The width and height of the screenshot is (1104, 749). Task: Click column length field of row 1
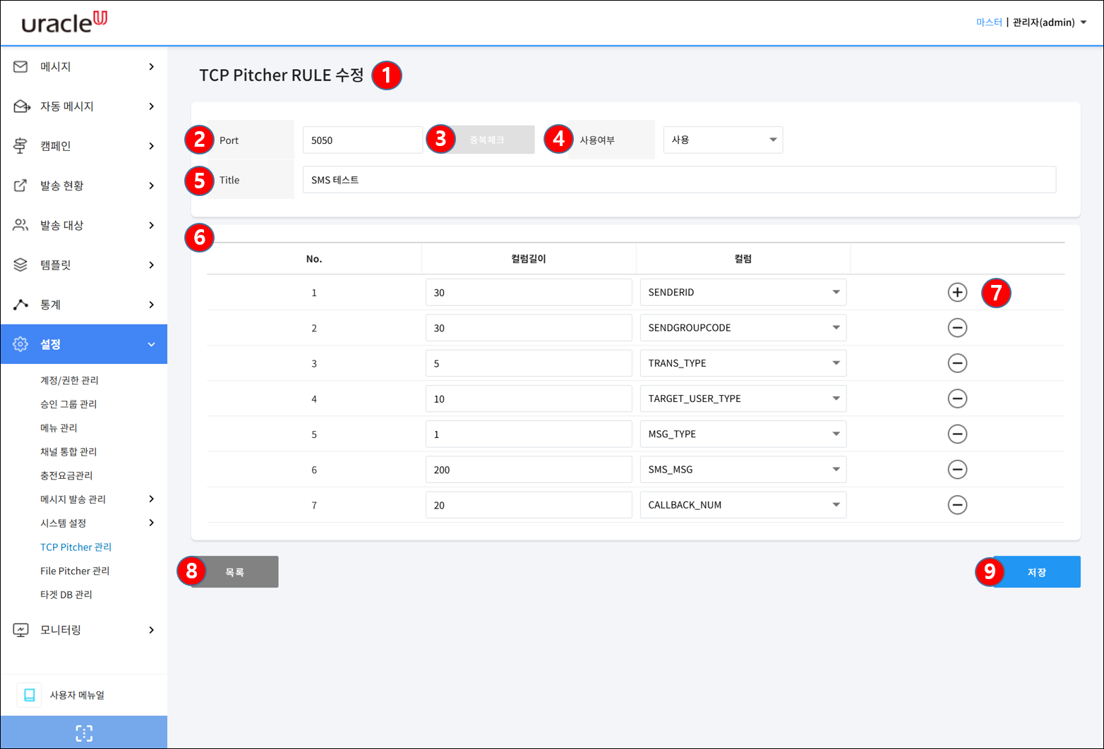[529, 292]
